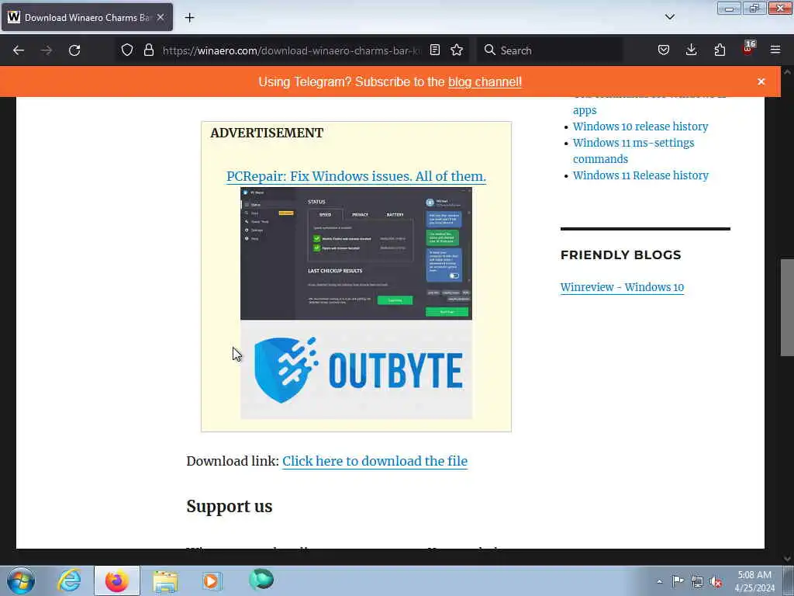Open the network tray icon
Image resolution: width=794 pixels, height=596 pixels.
697,581
